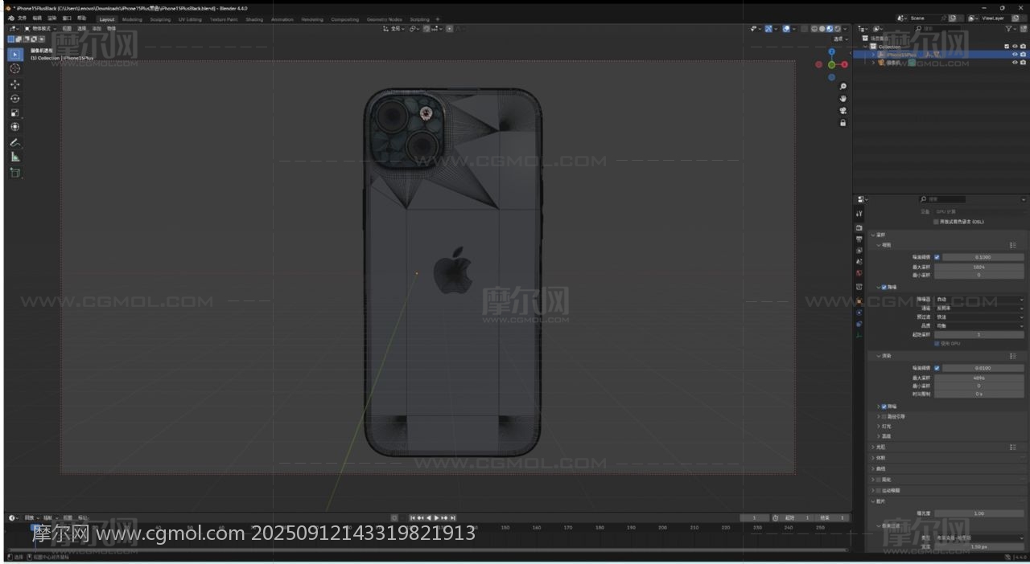Open the Tool properties tab
The image size is (1030, 564).
pyautogui.click(x=859, y=214)
